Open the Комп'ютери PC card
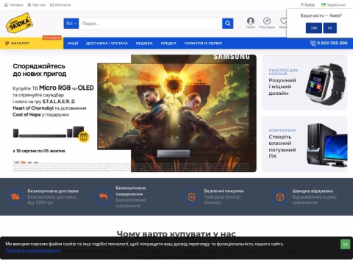Viewport: 353px width, 265px height. point(304,144)
